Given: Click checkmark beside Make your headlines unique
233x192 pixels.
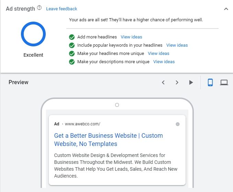Looking at the screenshot, I should (72, 54).
